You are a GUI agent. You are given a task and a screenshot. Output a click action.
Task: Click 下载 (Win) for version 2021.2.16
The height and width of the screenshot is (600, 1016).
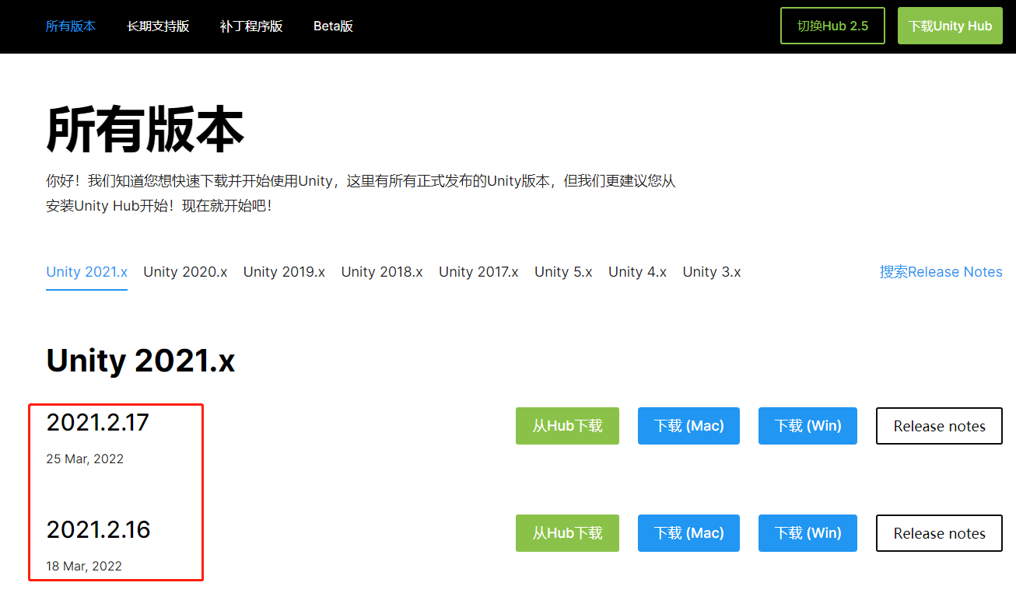coord(808,533)
